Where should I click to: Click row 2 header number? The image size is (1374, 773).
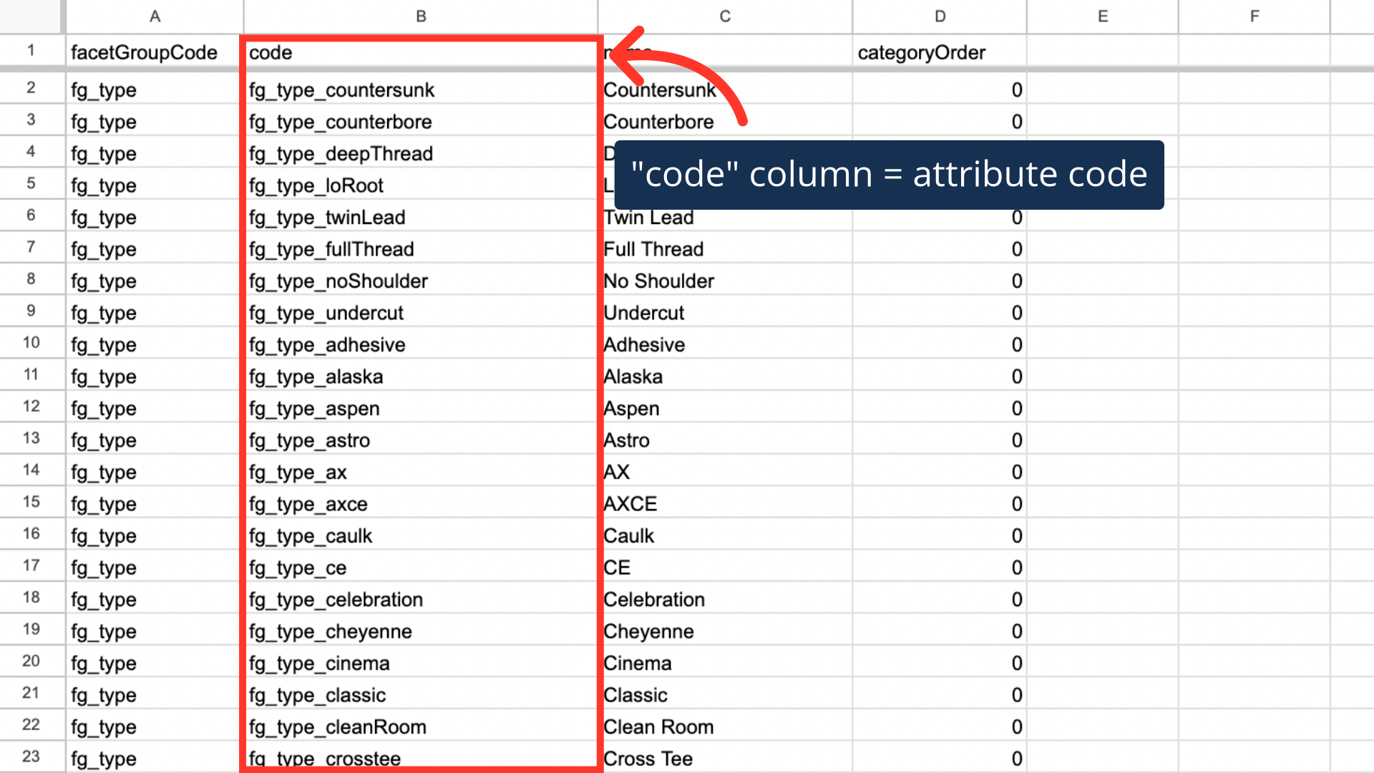point(31,88)
